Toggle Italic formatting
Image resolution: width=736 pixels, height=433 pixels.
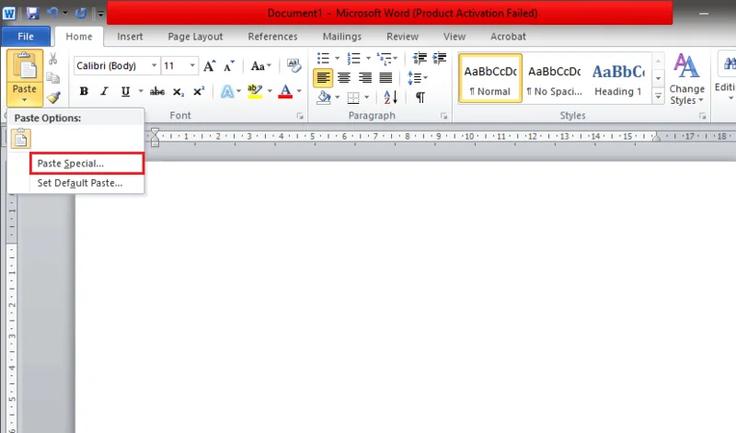coord(104,92)
